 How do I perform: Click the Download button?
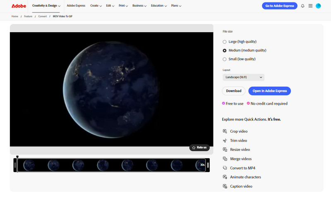point(234,91)
